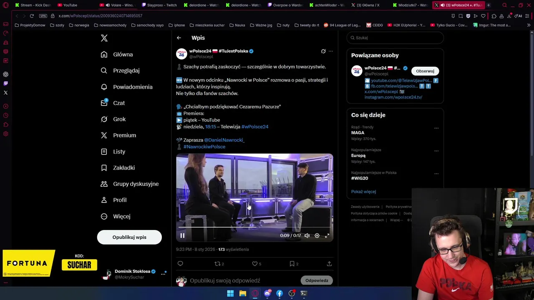534x300 pixels.
Task: Click the wPolsce24 avatar on the post
Action: point(181,54)
